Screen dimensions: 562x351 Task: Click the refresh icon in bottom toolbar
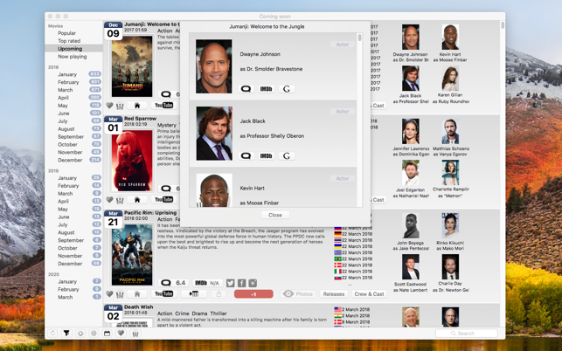pyautogui.click(x=52, y=333)
